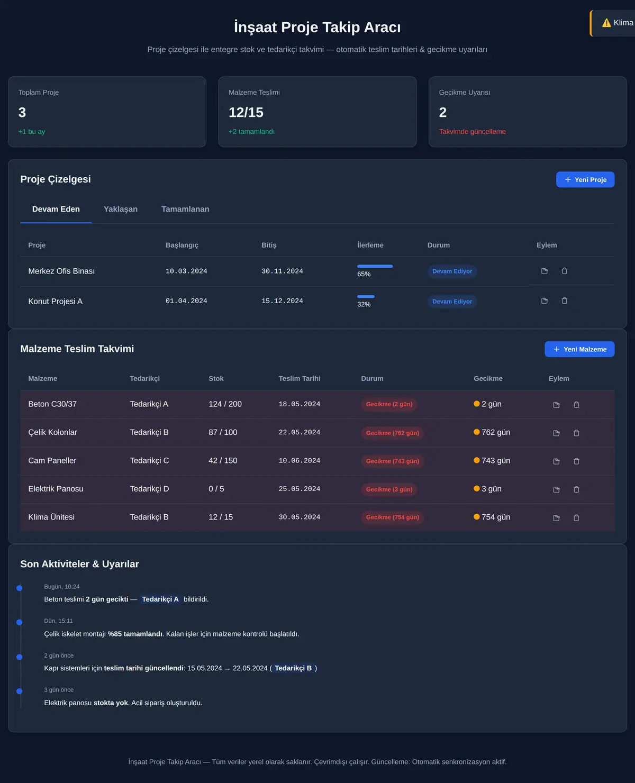The height and width of the screenshot is (783, 635).
Task: Select date 18.05.2024 in delivery table
Action: point(300,404)
